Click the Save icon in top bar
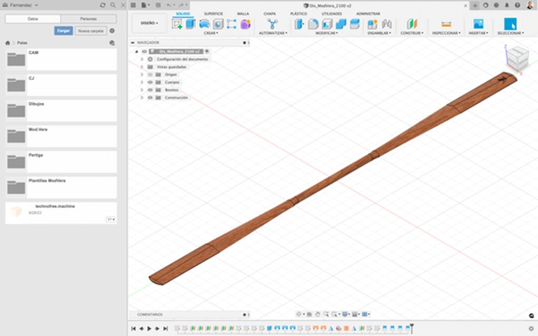Screen dimensions: 538x336 pyautogui.click(x=158, y=5)
